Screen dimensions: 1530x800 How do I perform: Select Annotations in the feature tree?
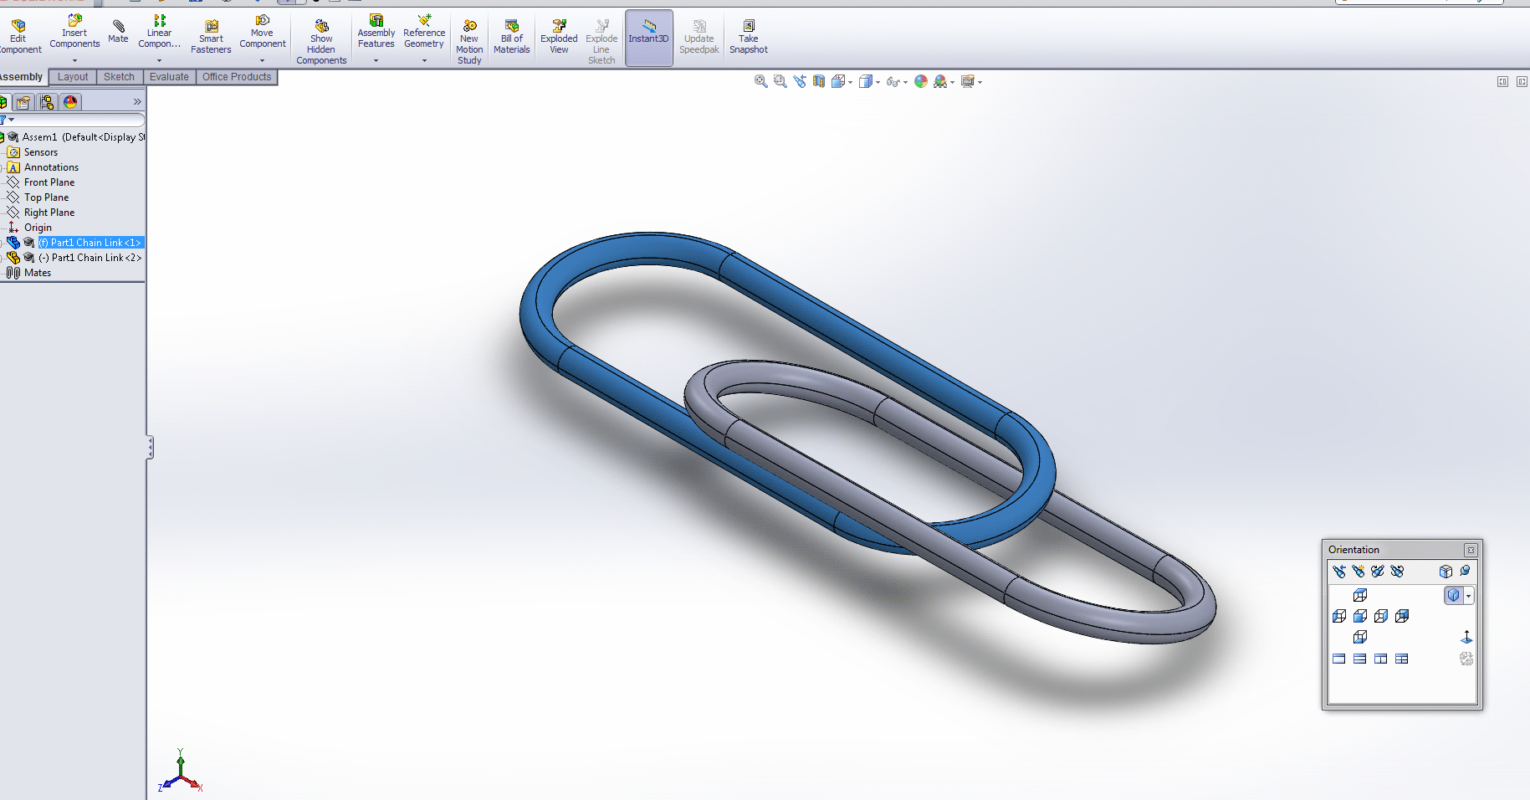(x=51, y=167)
